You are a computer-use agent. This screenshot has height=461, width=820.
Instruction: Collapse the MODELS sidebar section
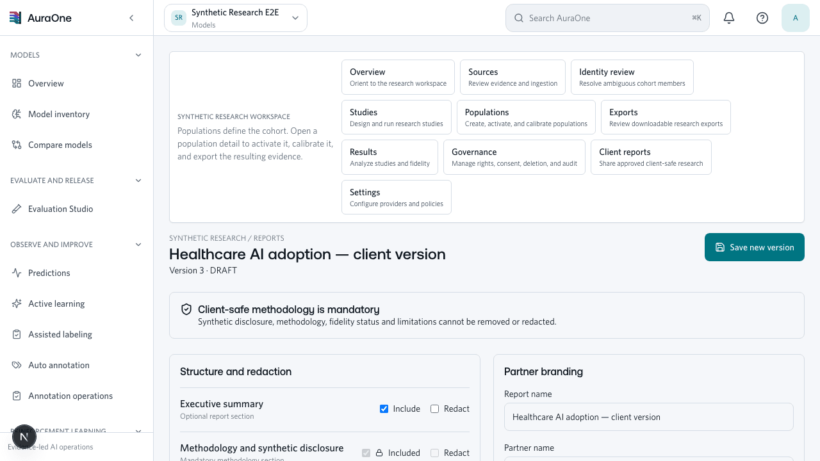pos(138,55)
